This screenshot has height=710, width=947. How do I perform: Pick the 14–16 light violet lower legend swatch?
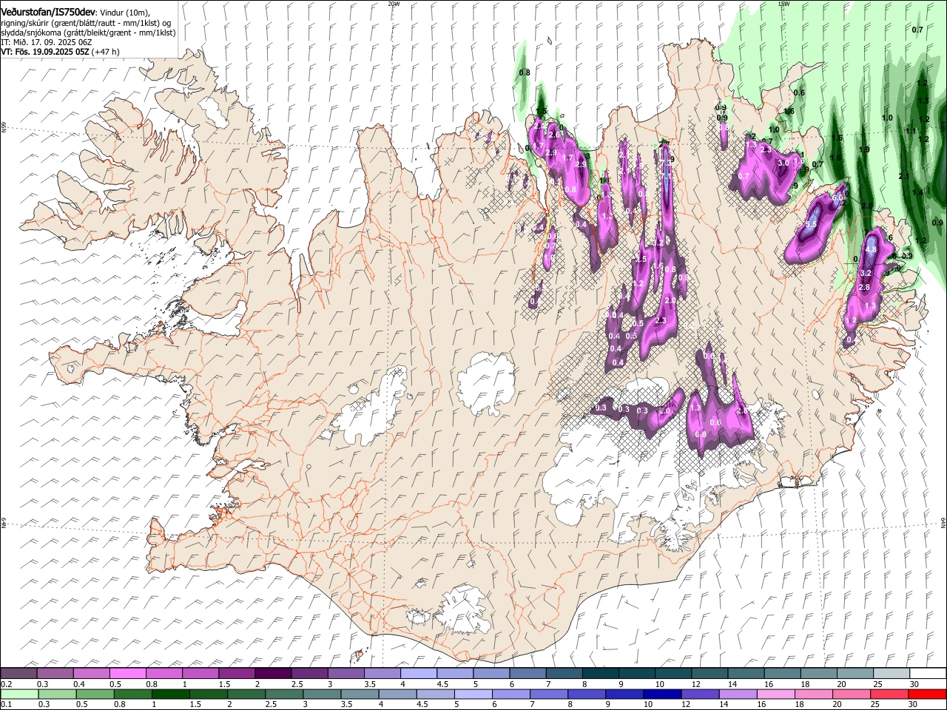[738, 694]
